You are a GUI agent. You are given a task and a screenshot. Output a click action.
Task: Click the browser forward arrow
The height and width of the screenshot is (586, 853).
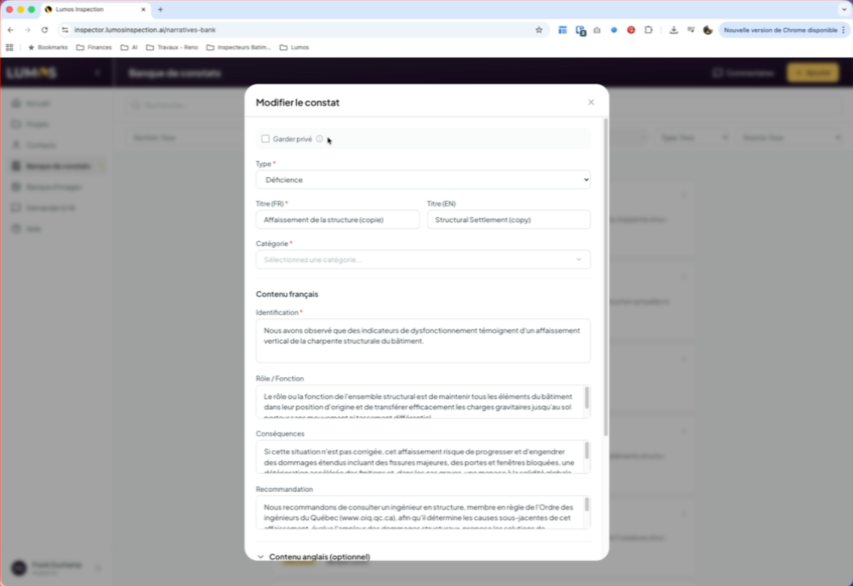pyautogui.click(x=28, y=30)
